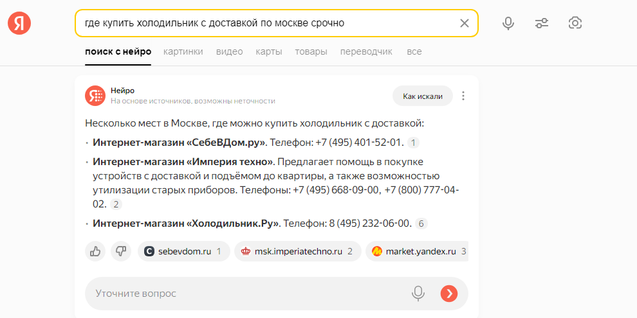Switch to the картинки tab
The width and height of the screenshot is (637, 318).
pos(183,51)
